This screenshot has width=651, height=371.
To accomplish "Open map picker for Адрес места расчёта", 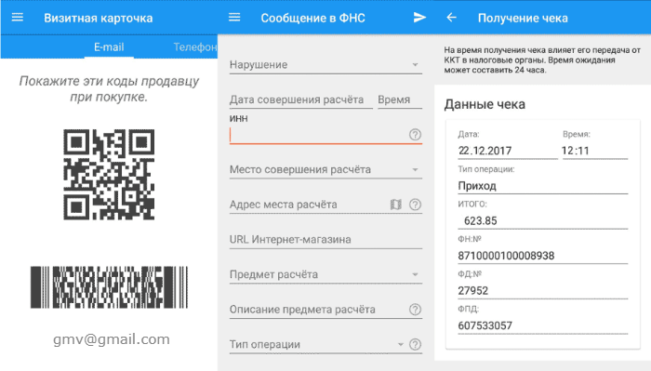I will coord(396,205).
